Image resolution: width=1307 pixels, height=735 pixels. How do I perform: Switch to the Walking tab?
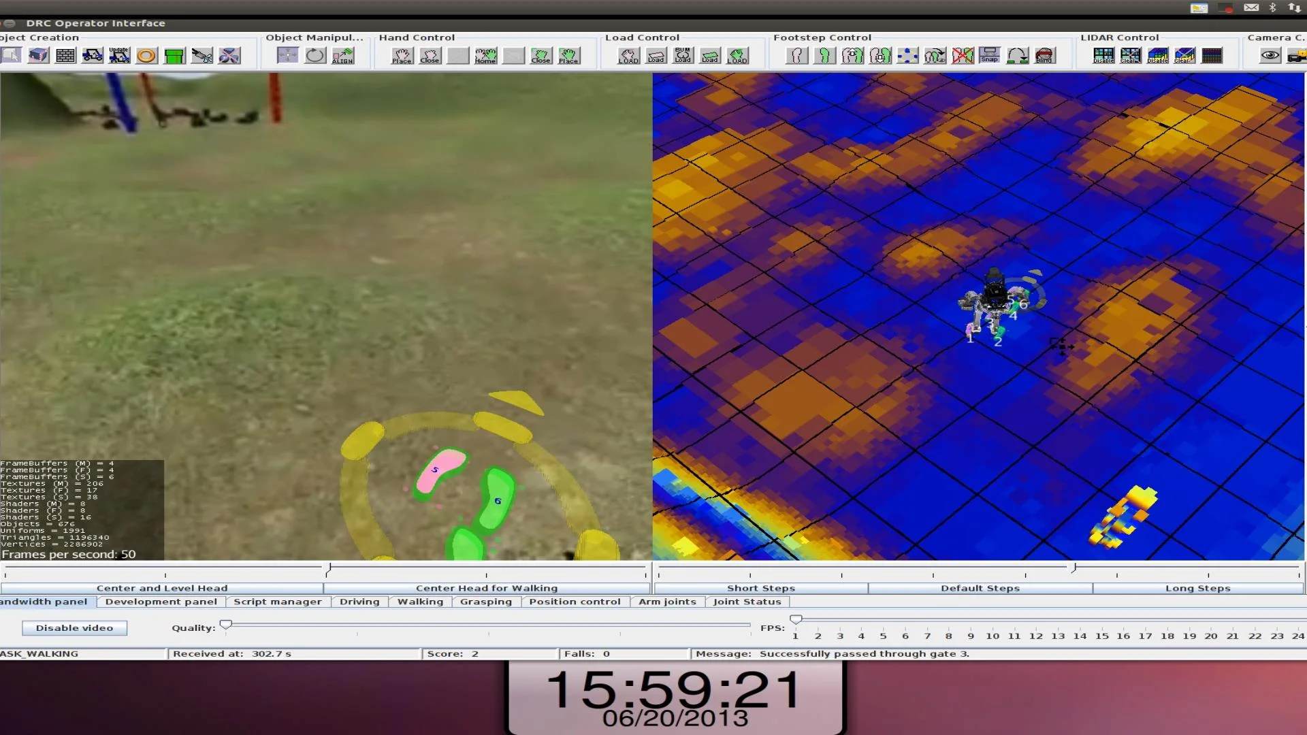420,602
